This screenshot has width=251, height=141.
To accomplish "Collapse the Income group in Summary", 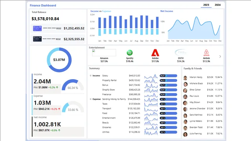I will tap(91, 76).
